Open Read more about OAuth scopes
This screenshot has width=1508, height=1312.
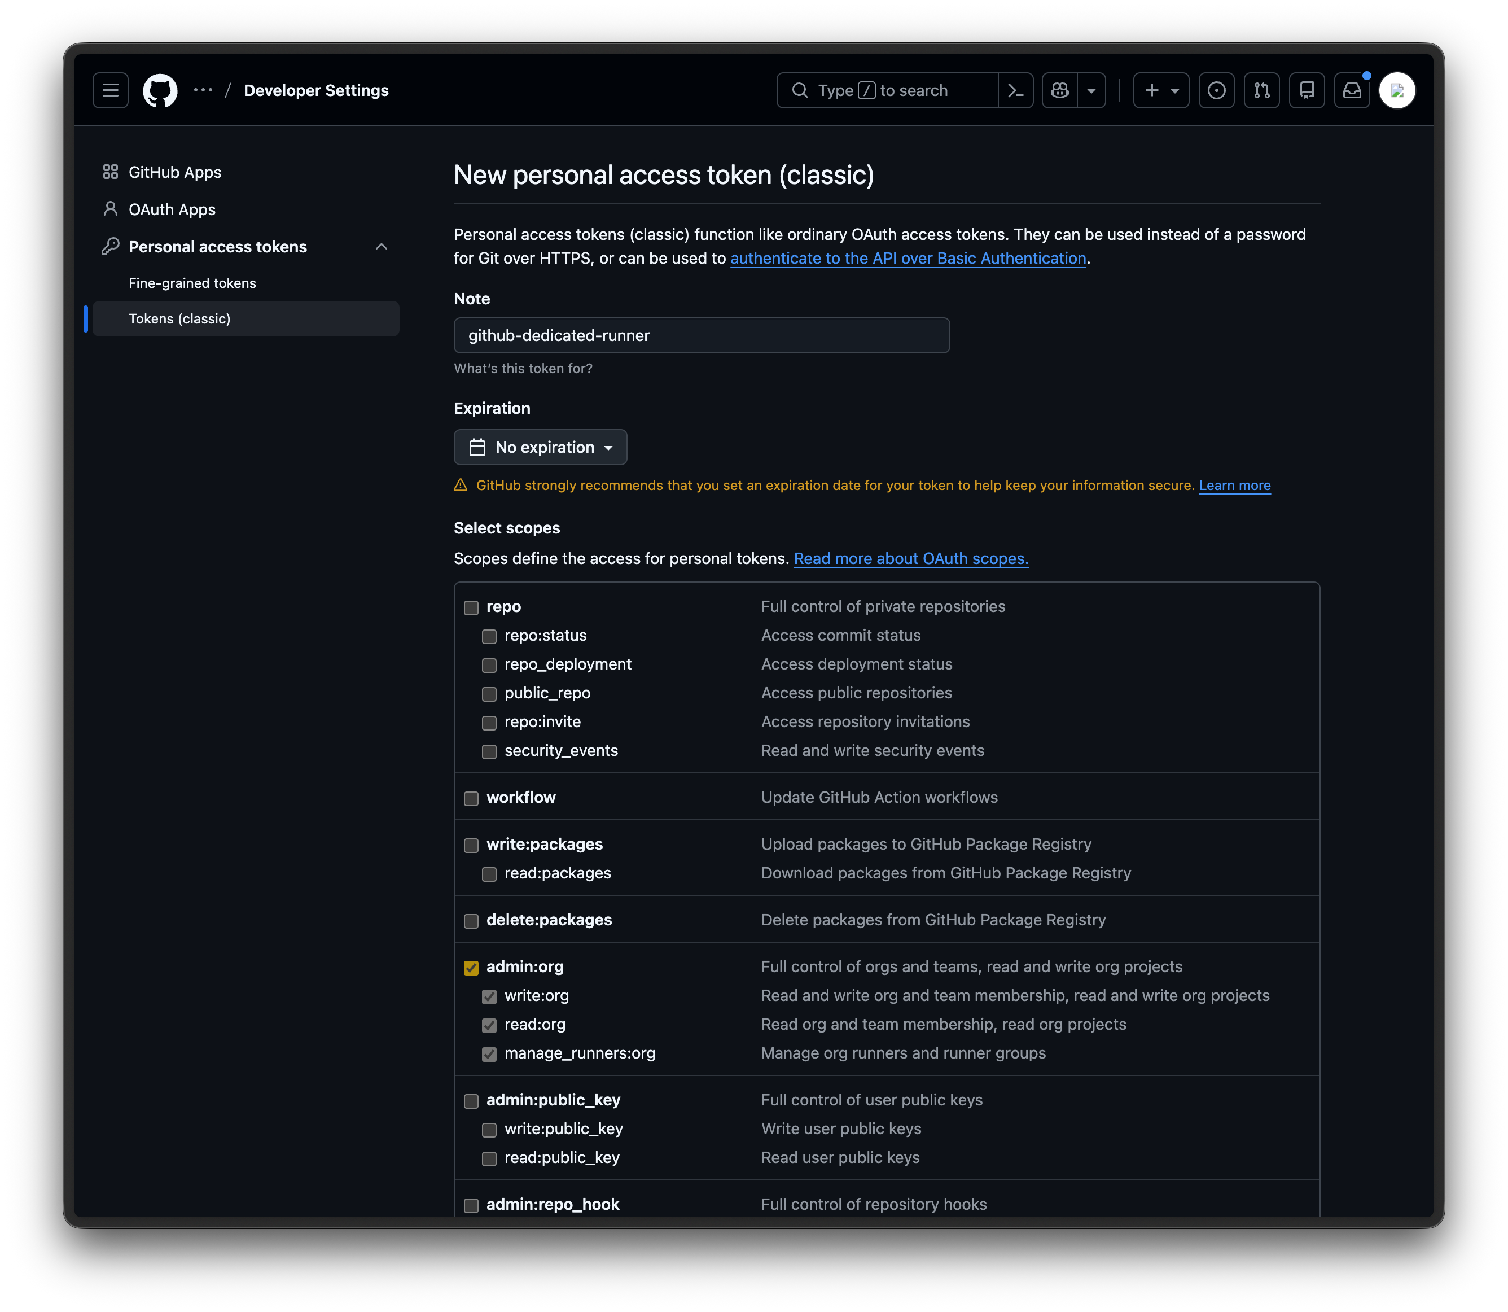(911, 559)
